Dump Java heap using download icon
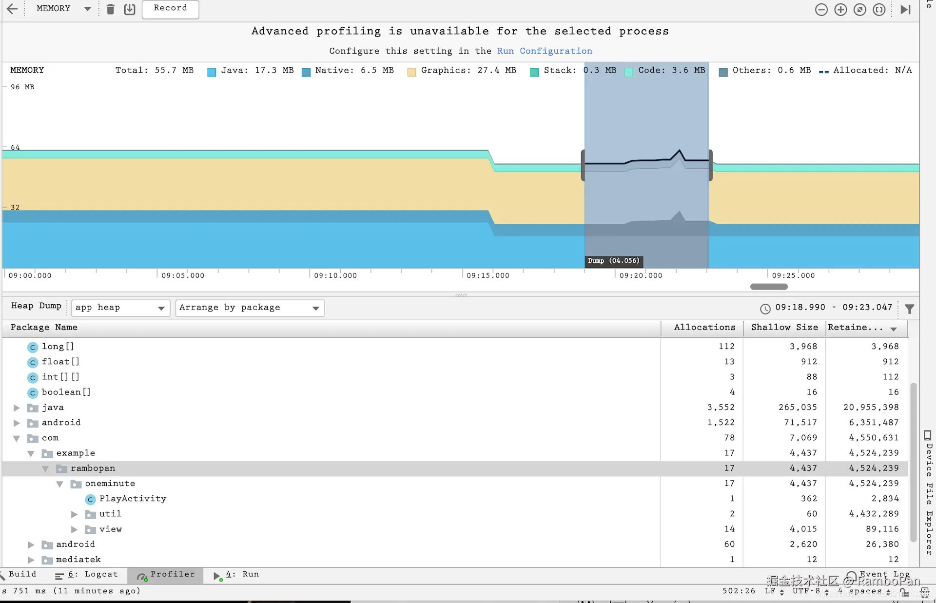 point(129,9)
